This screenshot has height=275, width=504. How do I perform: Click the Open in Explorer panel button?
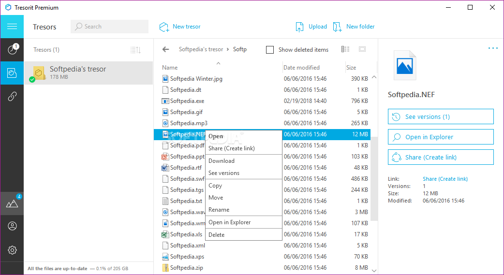(441, 137)
